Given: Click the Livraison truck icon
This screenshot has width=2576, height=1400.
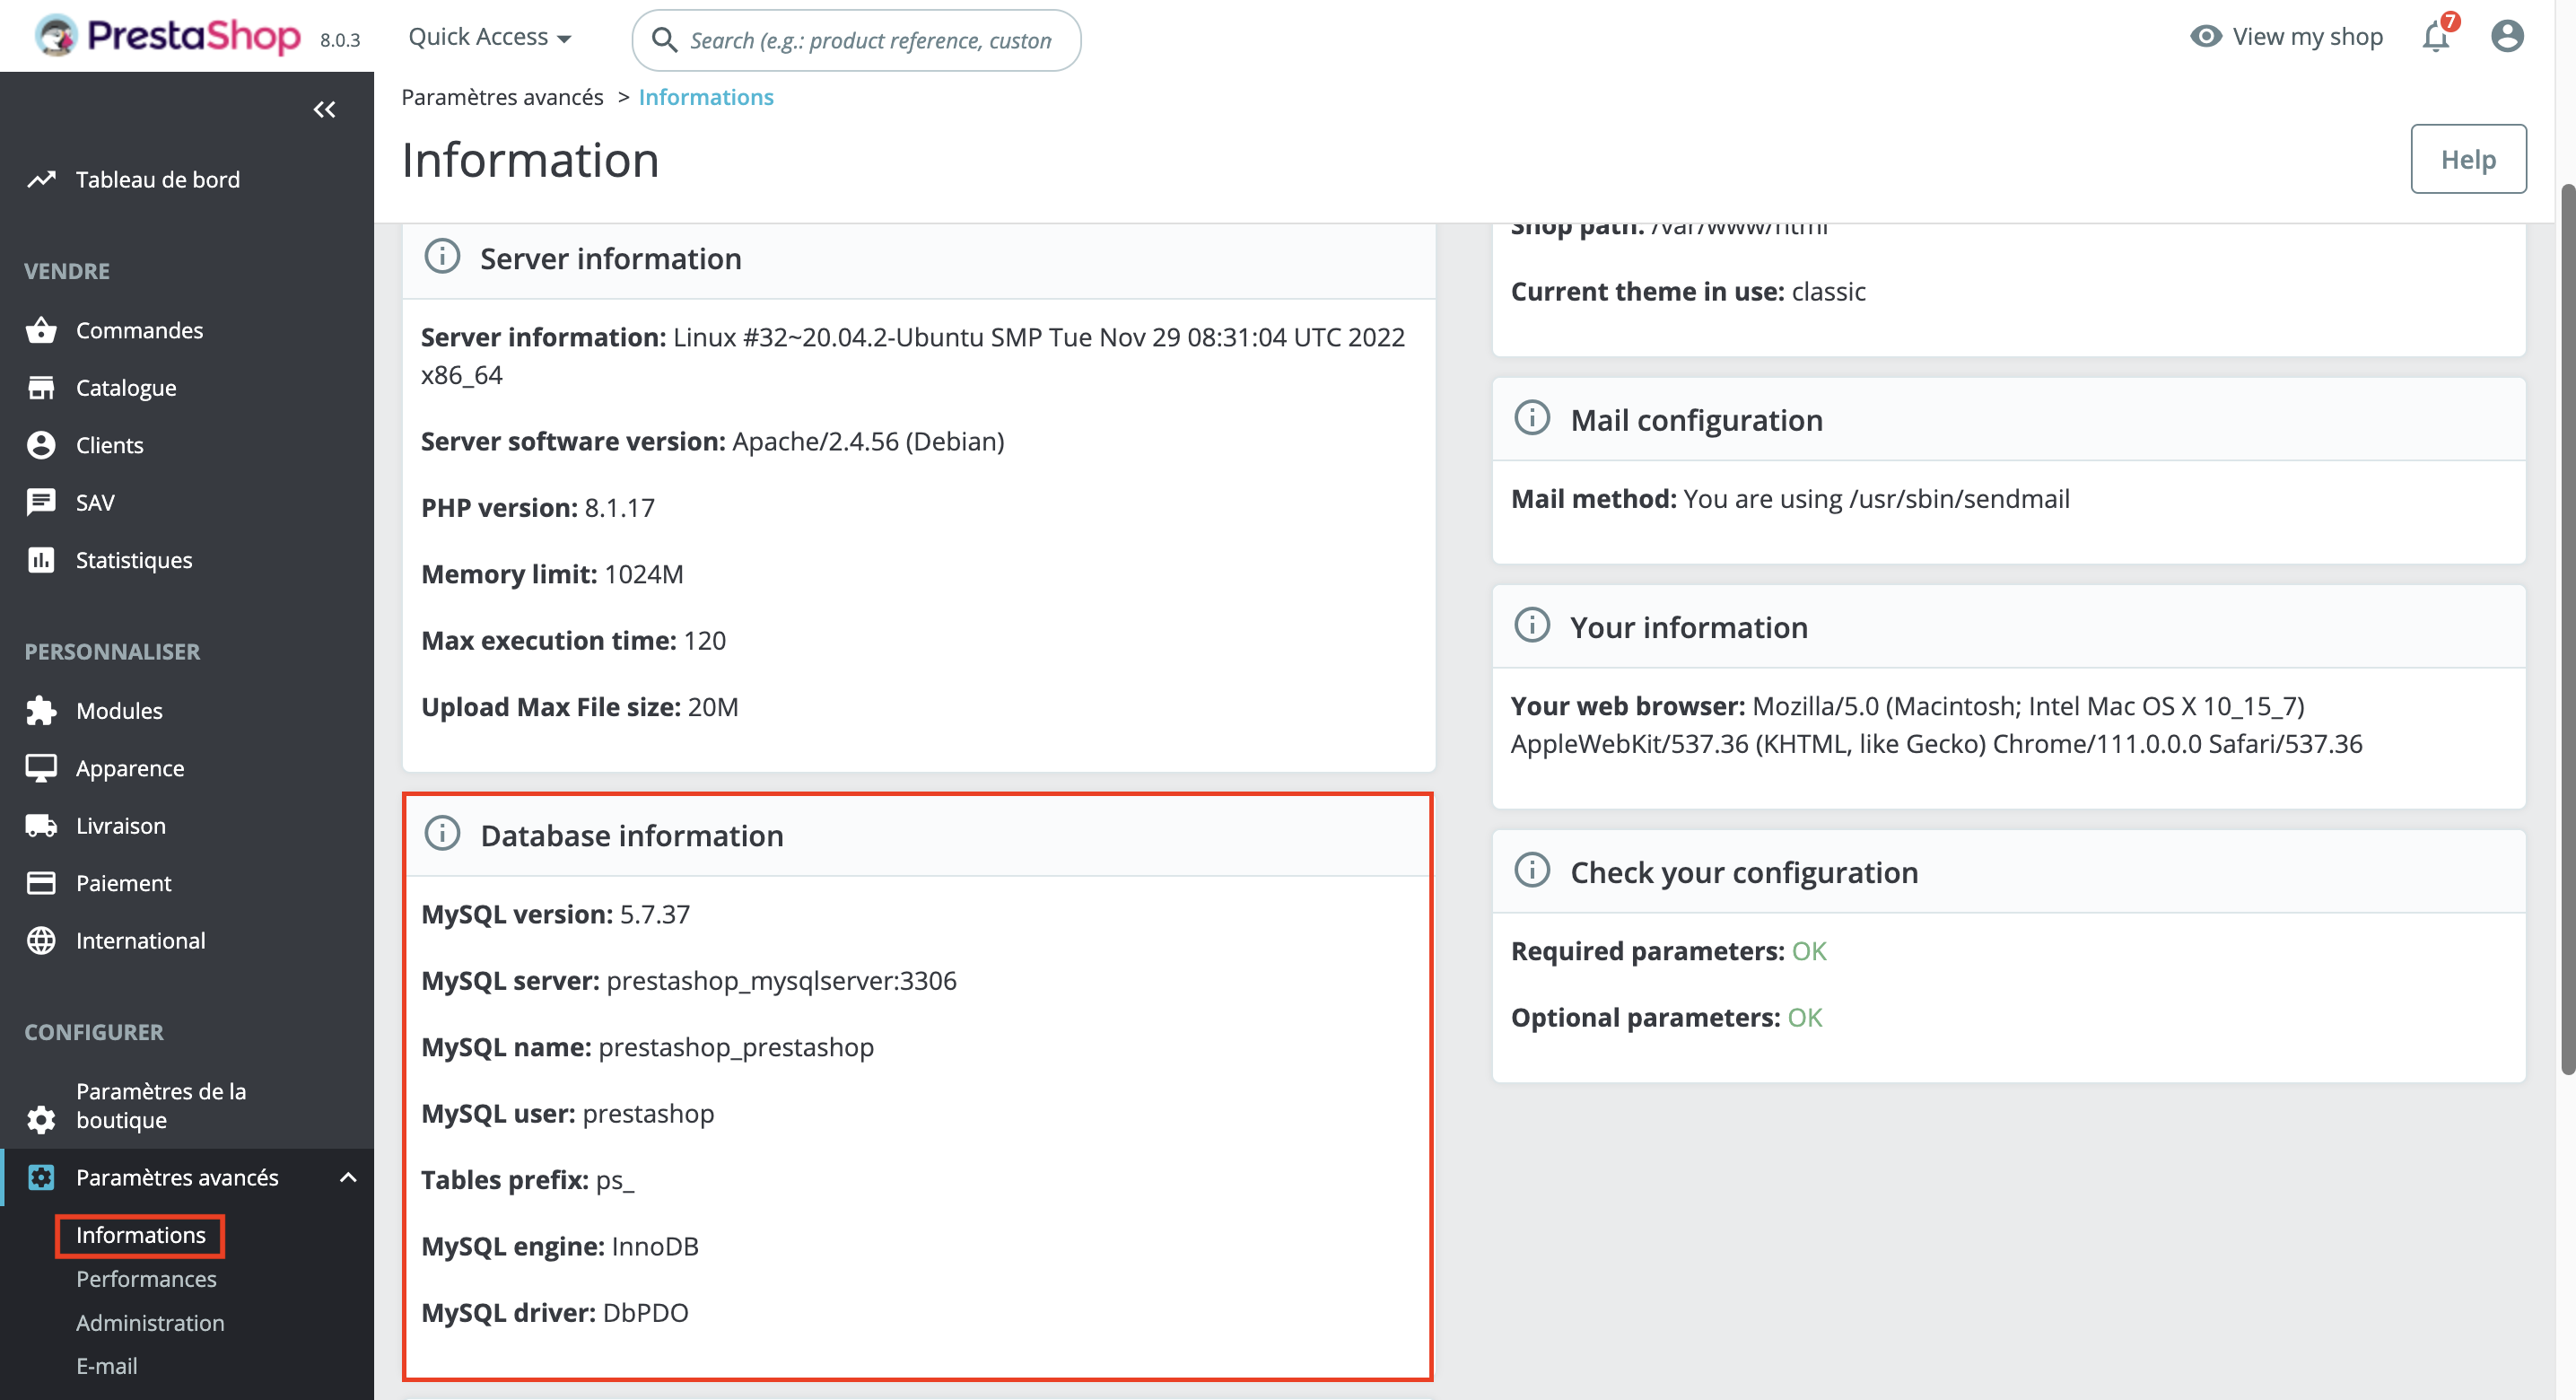Looking at the screenshot, I should click(x=41, y=826).
